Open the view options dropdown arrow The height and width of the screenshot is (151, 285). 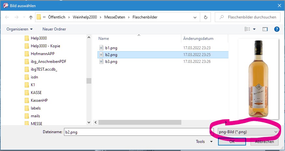pyautogui.click(x=254, y=29)
